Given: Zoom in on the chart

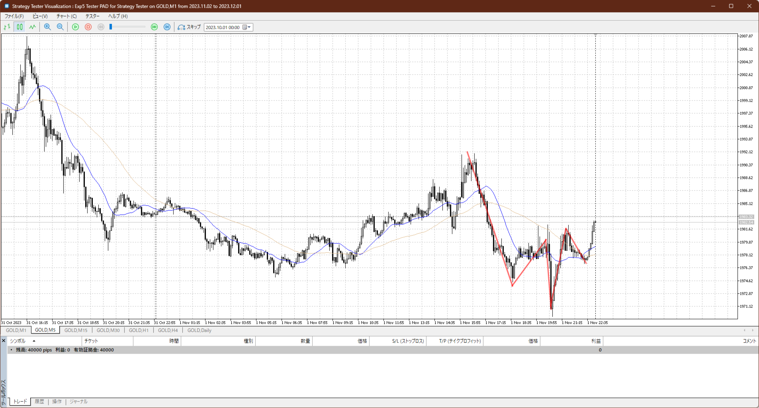Looking at the screenshot, I should (x=47, y=27).
